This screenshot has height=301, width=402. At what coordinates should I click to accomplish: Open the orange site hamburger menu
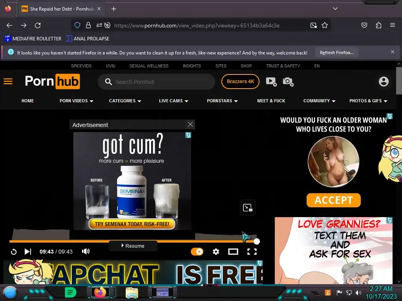(x=8, y=82)
